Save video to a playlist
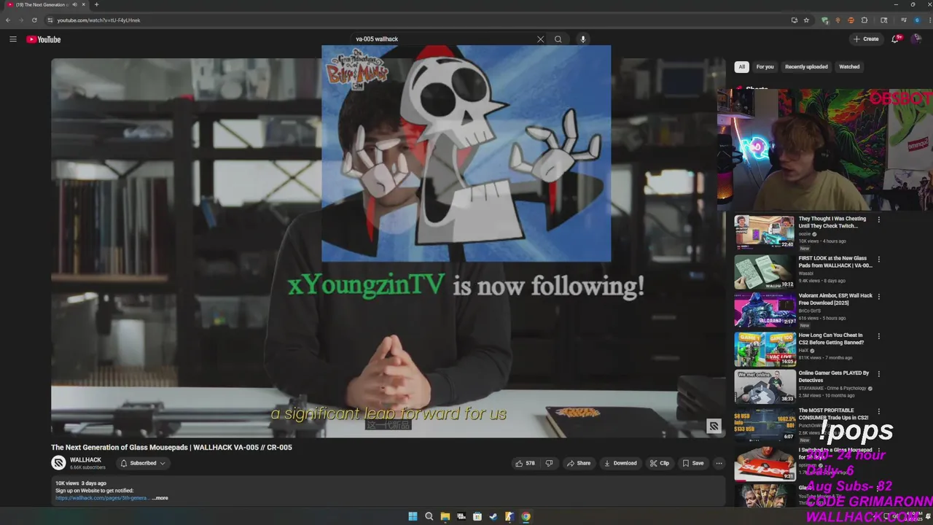 click(692, 463)
